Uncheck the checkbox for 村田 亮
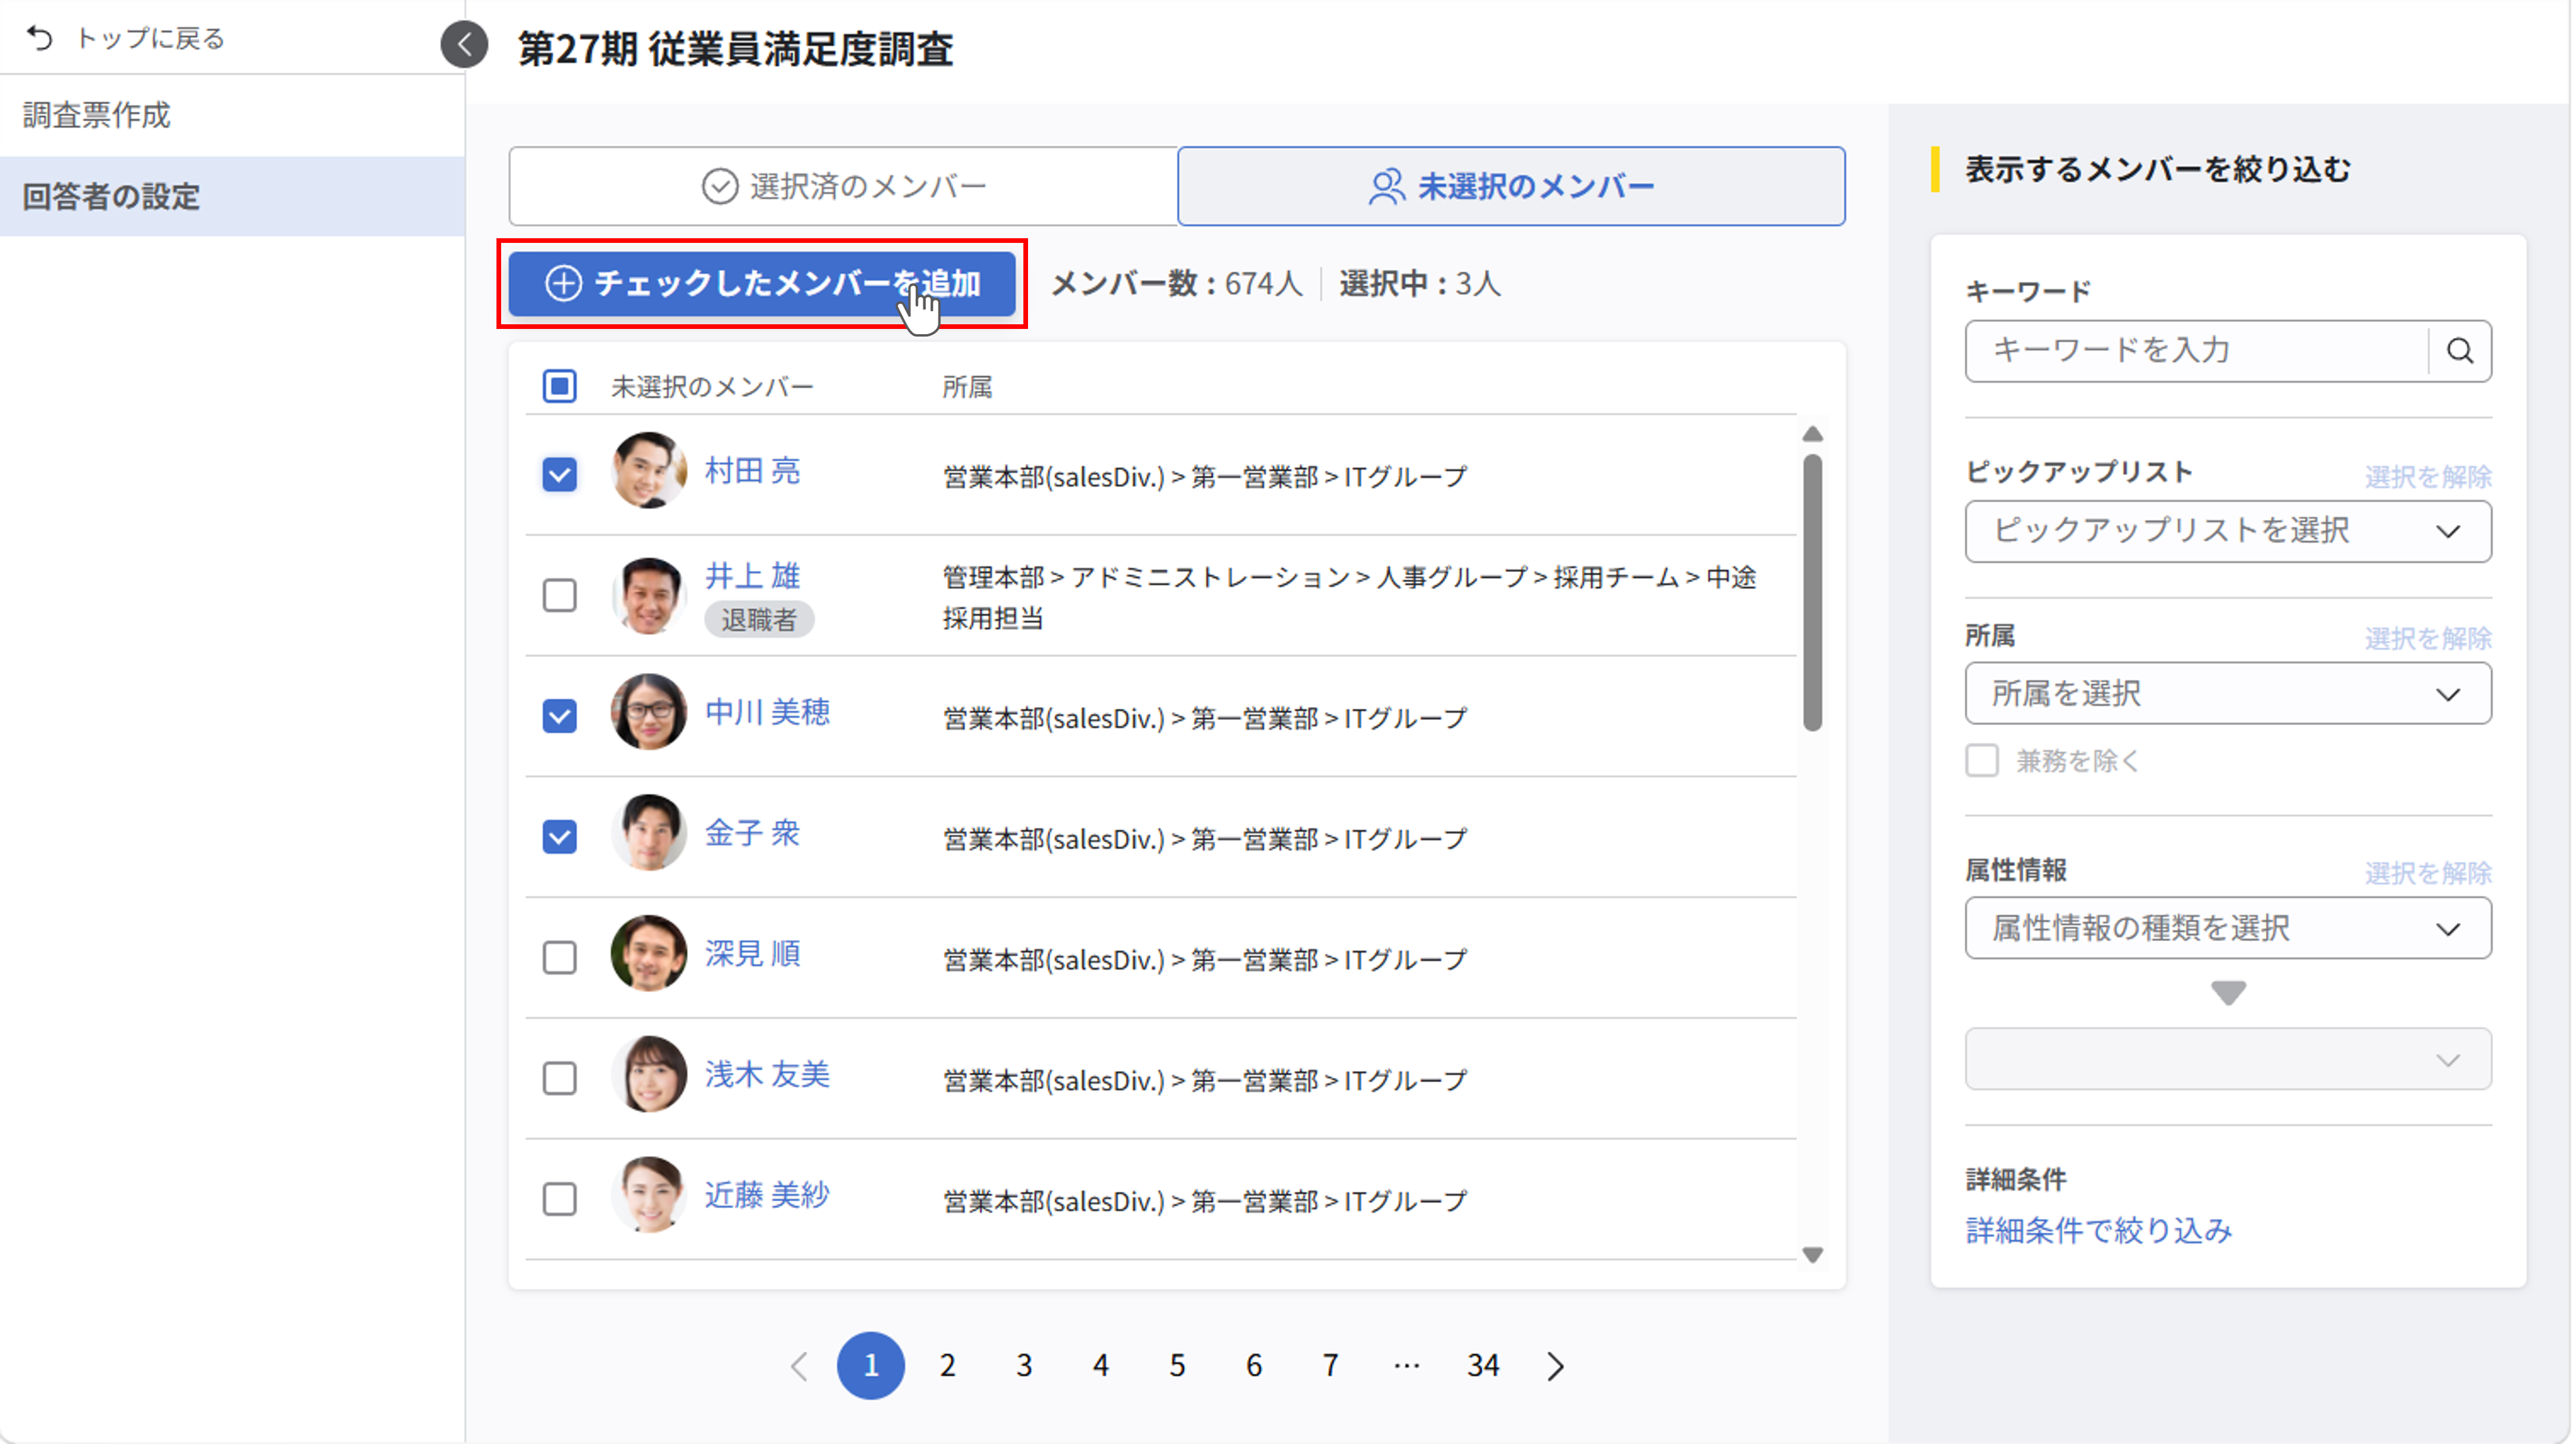 coord(560,474)
